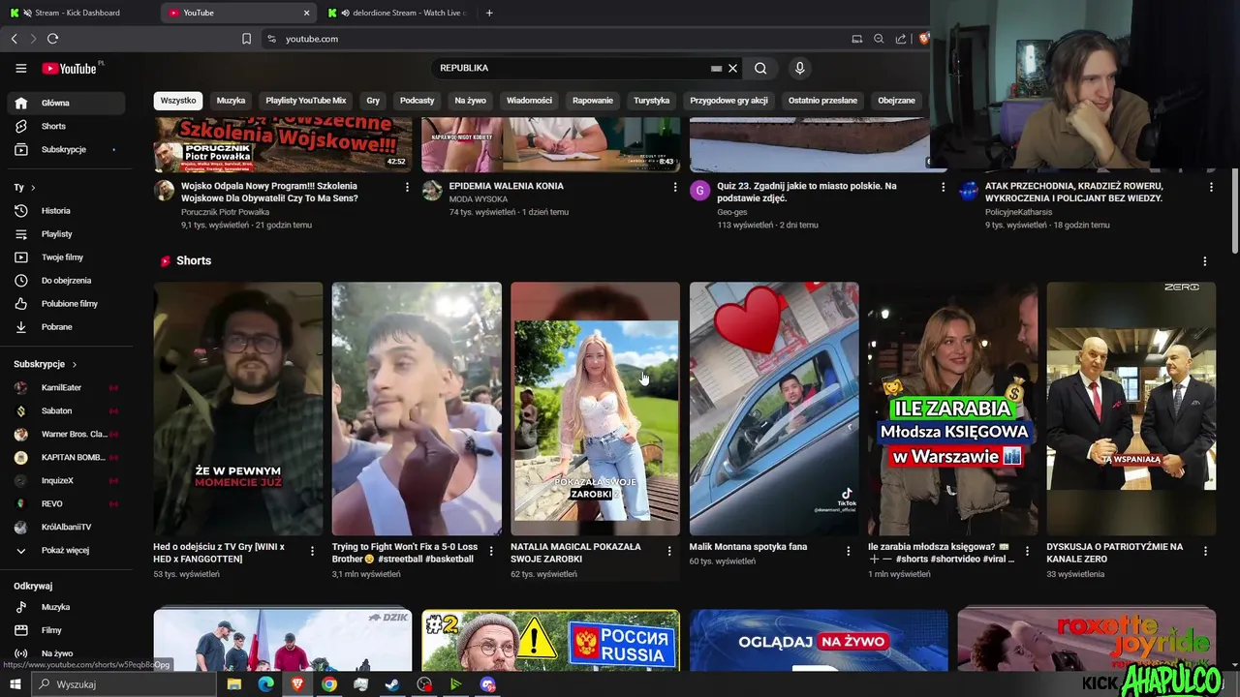
Task: Start voice search with the microphone icon
Action: coord(799,68)
